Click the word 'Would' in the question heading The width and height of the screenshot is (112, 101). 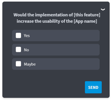click(x=20, y=15)
